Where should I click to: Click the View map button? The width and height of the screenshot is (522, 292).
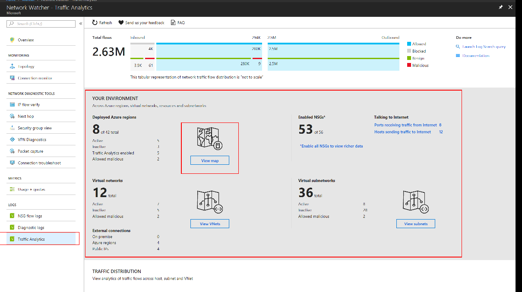click(x=209, y=160)
